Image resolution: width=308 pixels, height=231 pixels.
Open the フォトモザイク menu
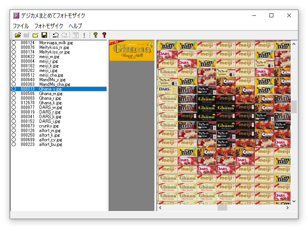tap(49, 26)
